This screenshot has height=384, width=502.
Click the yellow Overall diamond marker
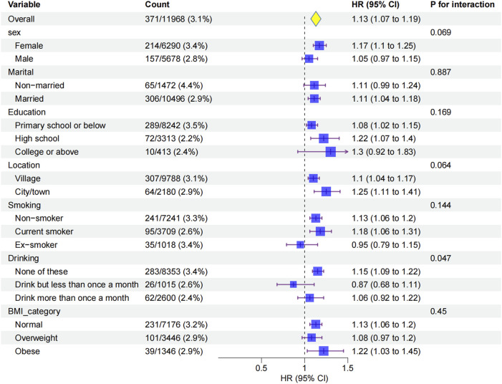(x=316, y=19)
